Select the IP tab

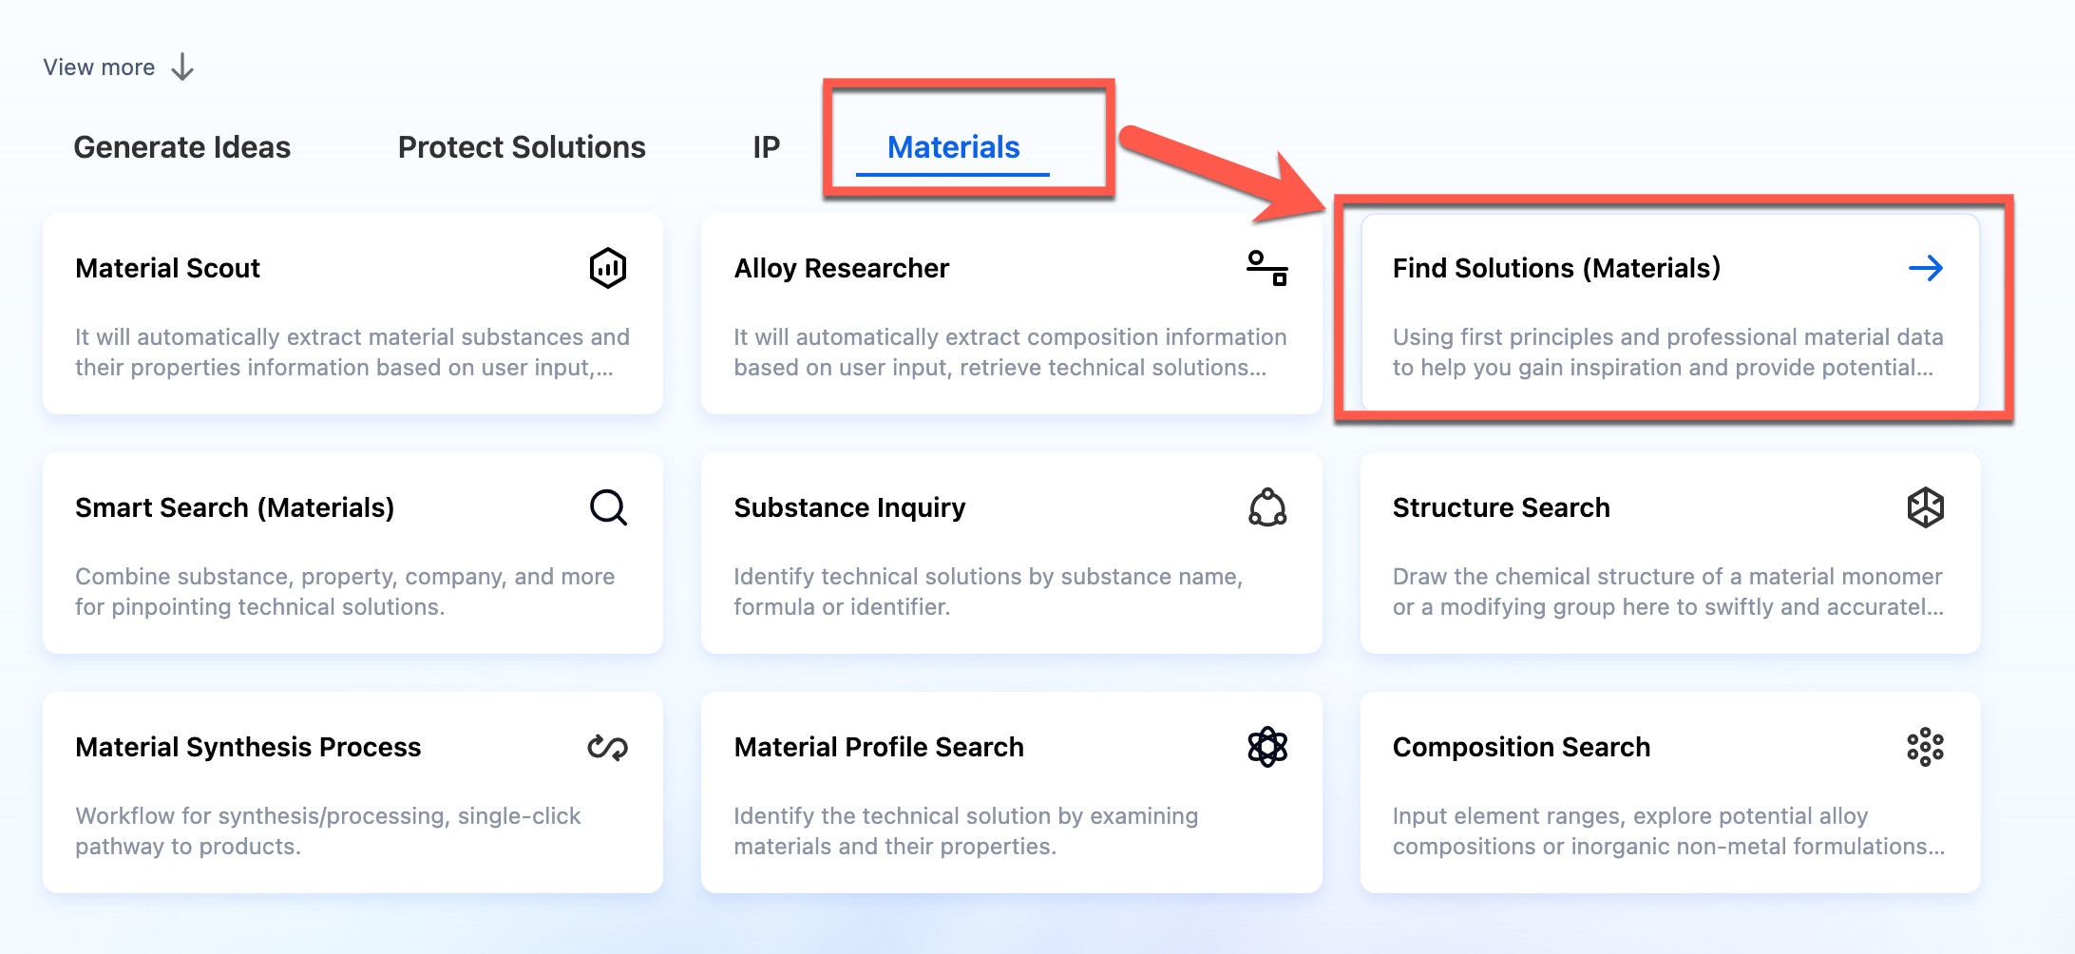click(x=766, y=147)
